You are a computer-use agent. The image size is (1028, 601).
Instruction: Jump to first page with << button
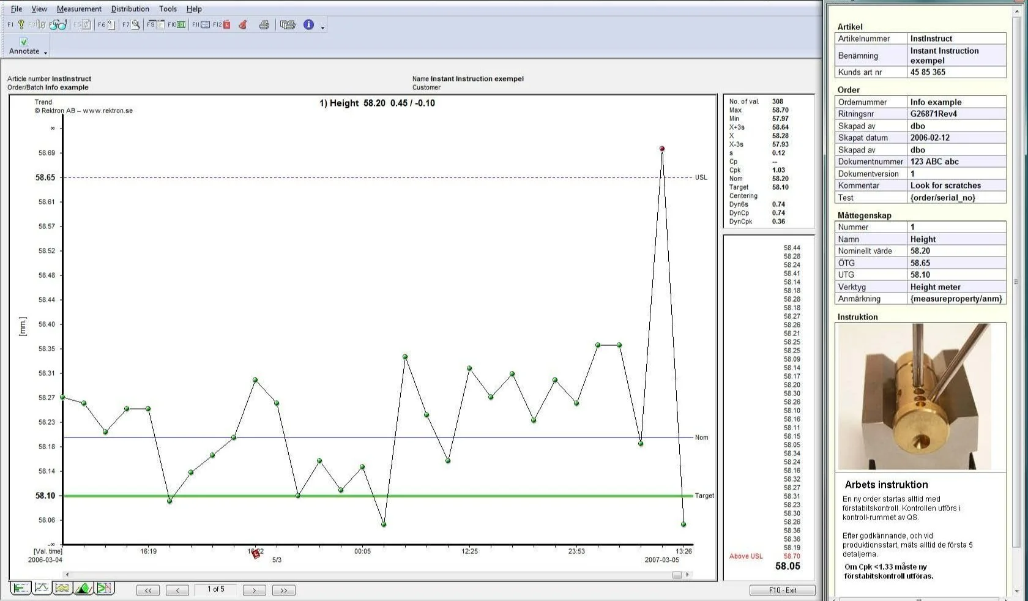point(148,591)
